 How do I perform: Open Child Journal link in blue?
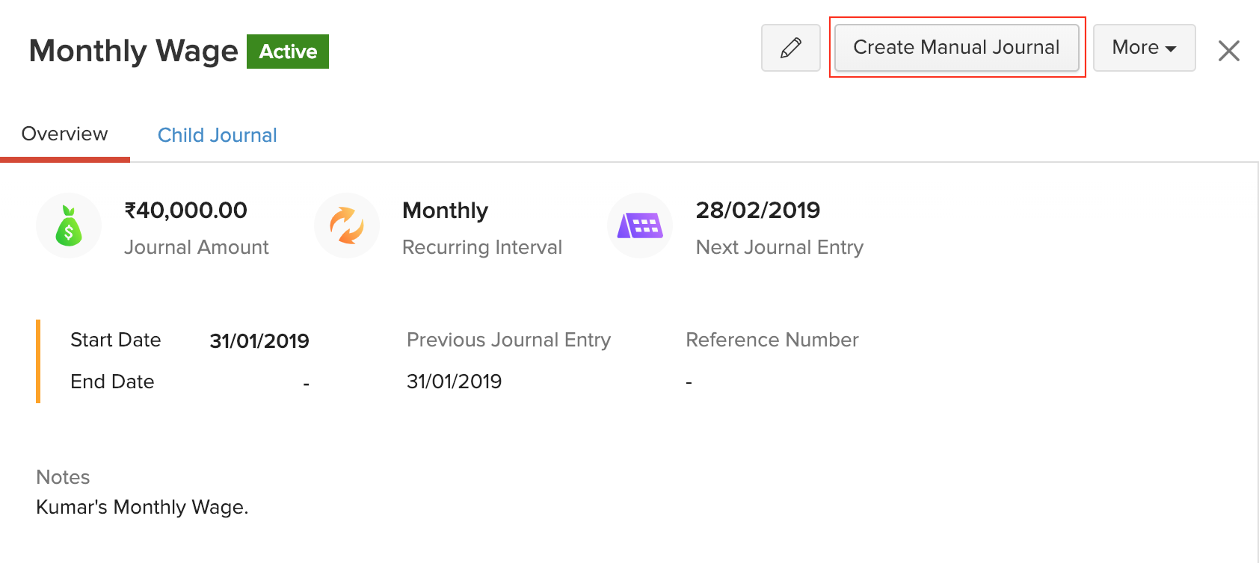pos(217,135)
